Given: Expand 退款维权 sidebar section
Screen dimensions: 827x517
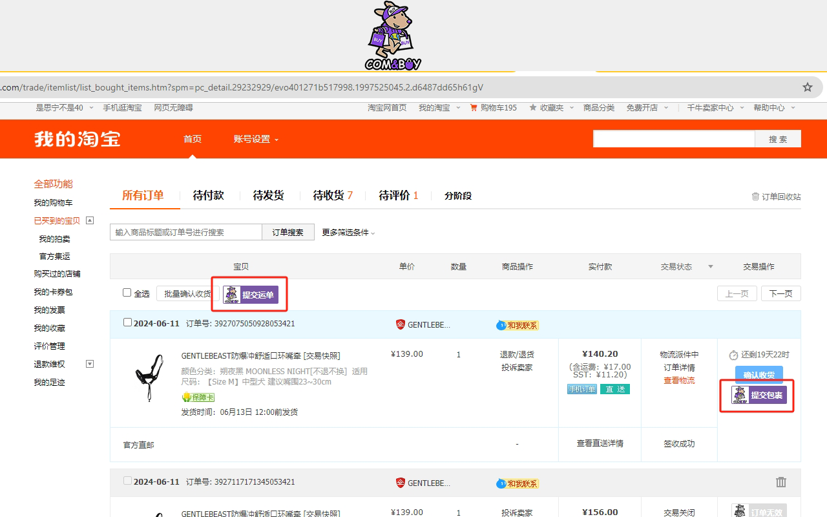Looking at the screenshot, I should [90, 364].
